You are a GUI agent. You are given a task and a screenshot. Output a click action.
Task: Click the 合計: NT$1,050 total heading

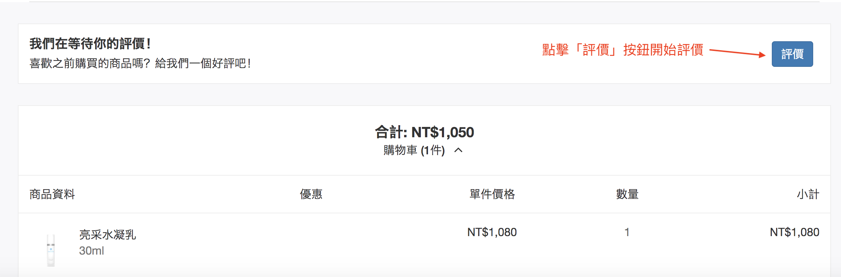tap(424, 132)
